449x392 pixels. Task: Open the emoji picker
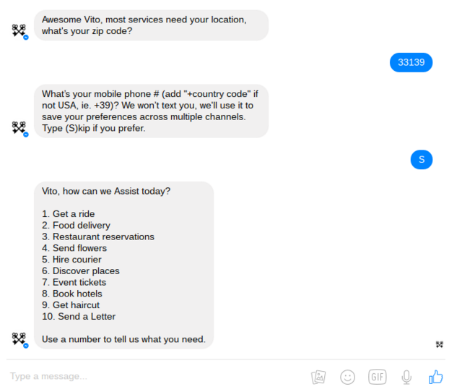(348, 377)
